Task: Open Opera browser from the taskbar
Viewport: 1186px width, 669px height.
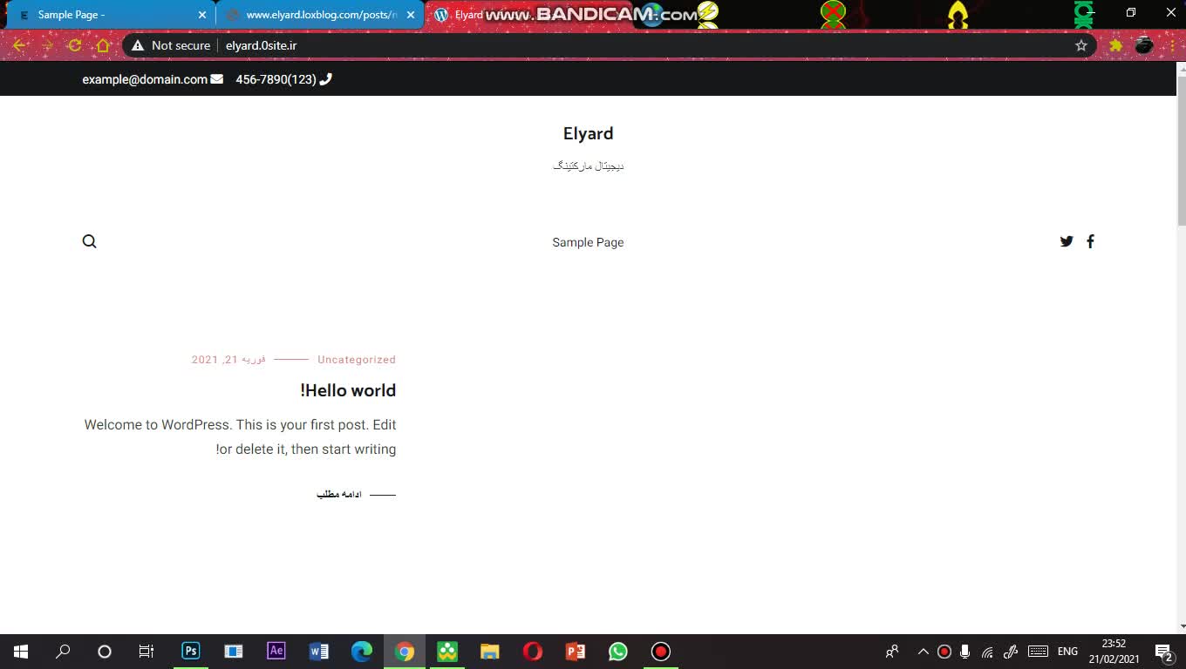Action: [x=532, y=652]
